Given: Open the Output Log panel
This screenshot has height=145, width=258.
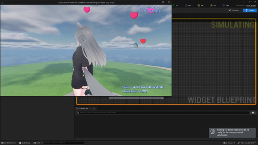Looking at the screenshot, I should (x=25, y=143).
